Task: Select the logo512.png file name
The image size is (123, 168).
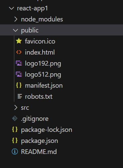Action: point(43,75)
